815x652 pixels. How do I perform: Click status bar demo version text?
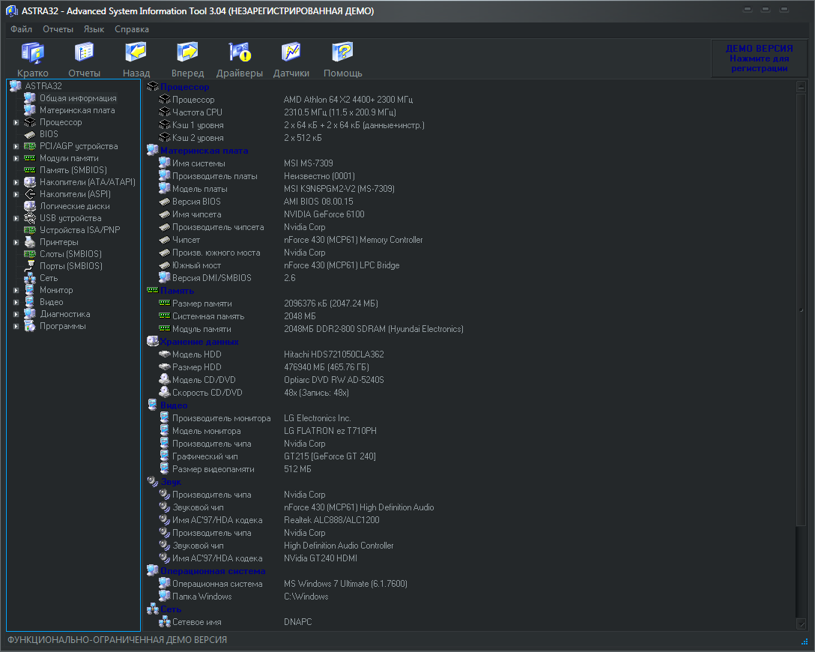click(x=117, y=639)
